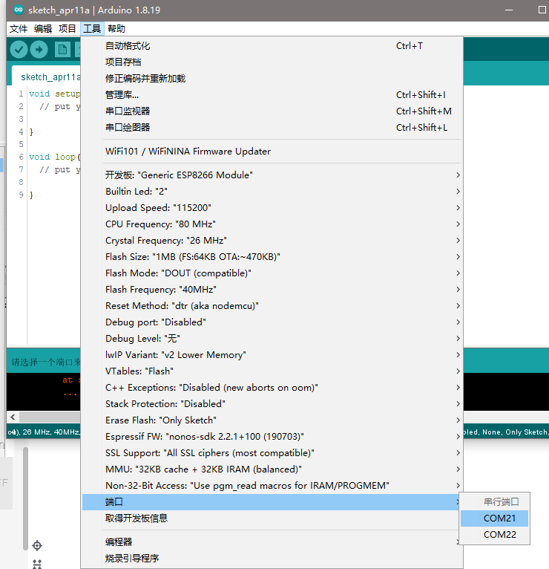Open 串口监视器 serial monitor
Viewport: 549px width, 569px height.
[x=272, y=111]
